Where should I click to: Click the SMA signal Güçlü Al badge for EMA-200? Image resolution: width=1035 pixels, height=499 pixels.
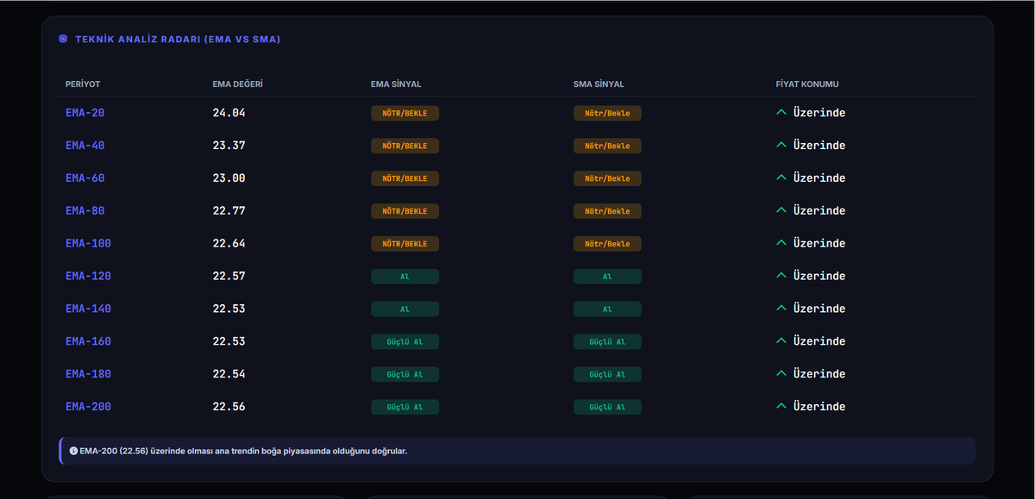coord(607,407)
